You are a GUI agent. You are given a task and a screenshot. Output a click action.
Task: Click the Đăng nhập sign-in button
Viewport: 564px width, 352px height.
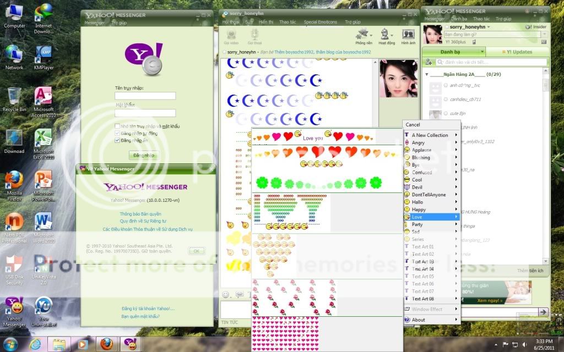144,155
